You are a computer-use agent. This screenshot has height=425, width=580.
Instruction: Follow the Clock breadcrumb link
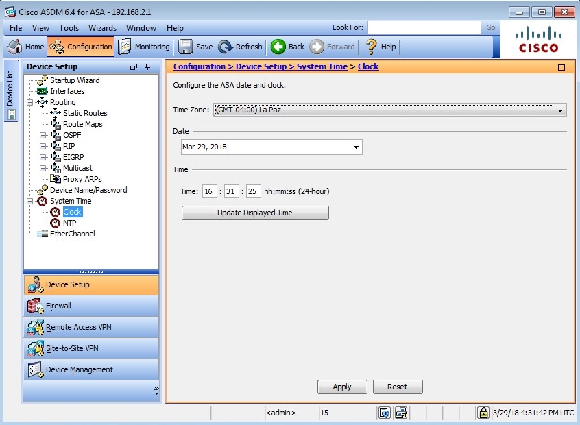pyautogui.click(x=368, y=66)
